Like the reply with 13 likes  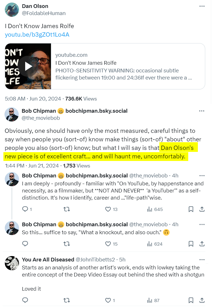[x=108, y=209]
